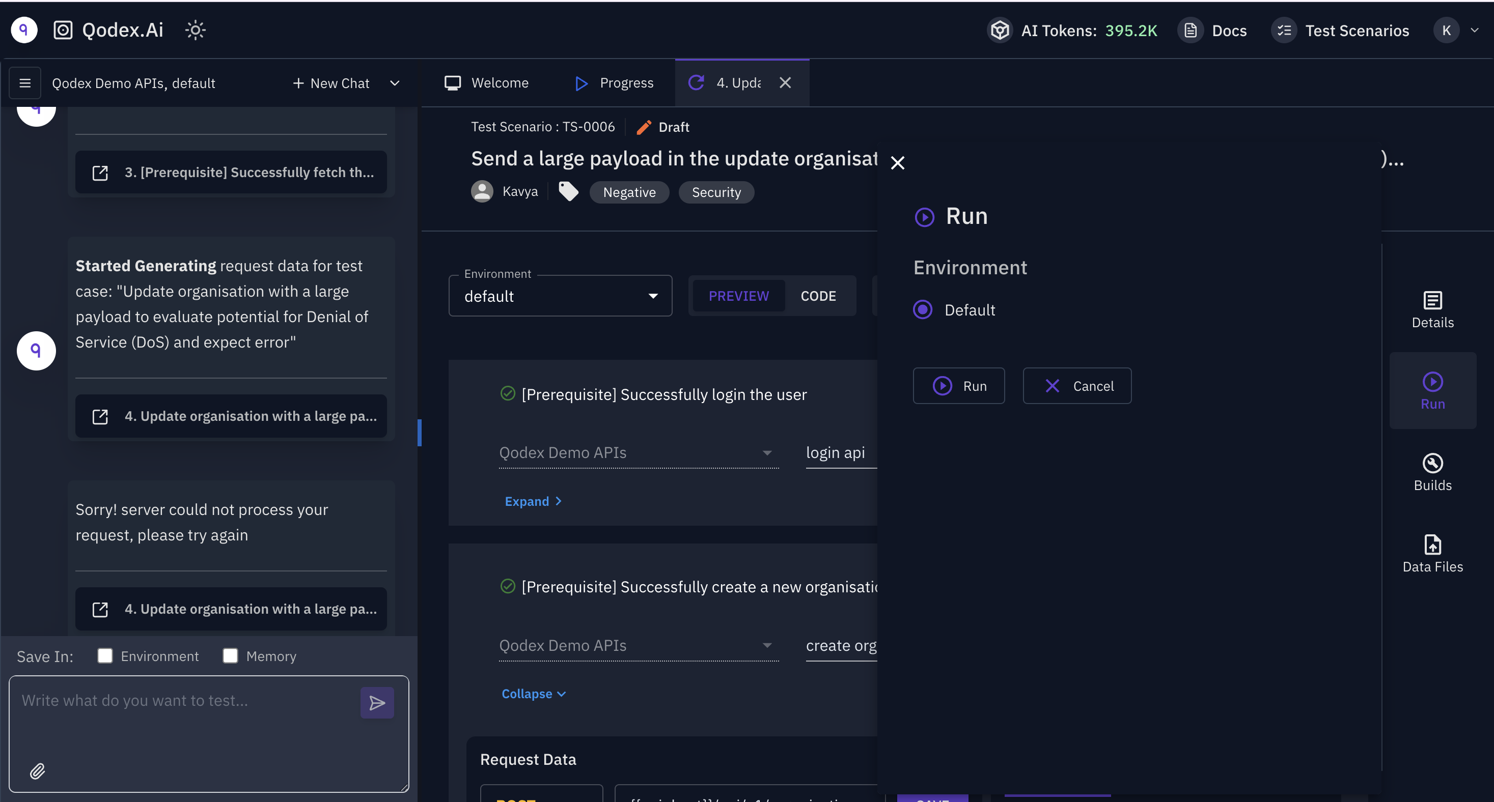The height and width of the screenshot is (802, 1494).
Task: Collapse the create organisation prerequisite step
Action: 534,693
